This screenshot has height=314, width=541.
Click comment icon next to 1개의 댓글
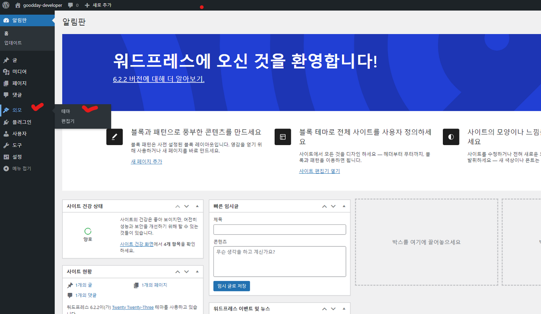(70, 295)
